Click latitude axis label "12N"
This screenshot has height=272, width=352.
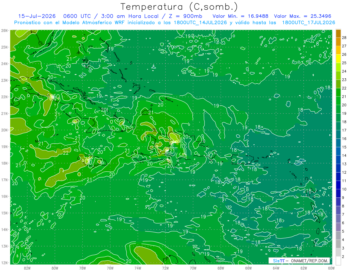tap(4, 263)
